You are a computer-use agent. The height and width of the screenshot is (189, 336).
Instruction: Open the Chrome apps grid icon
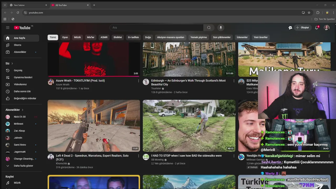click(x=5, y=19)
